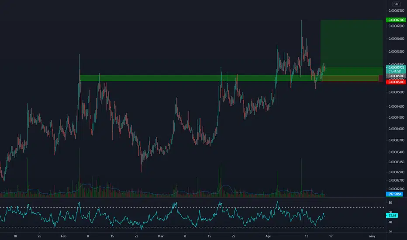The width and height of the screenshot is (407, 240).
Task: Click the 0.00003400 price axis label
Action: click(x=397, y=152)
